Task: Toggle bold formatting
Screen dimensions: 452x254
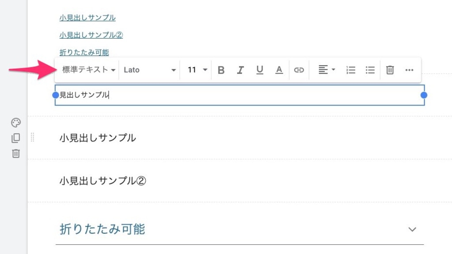Action: click(x=221, y=70)
